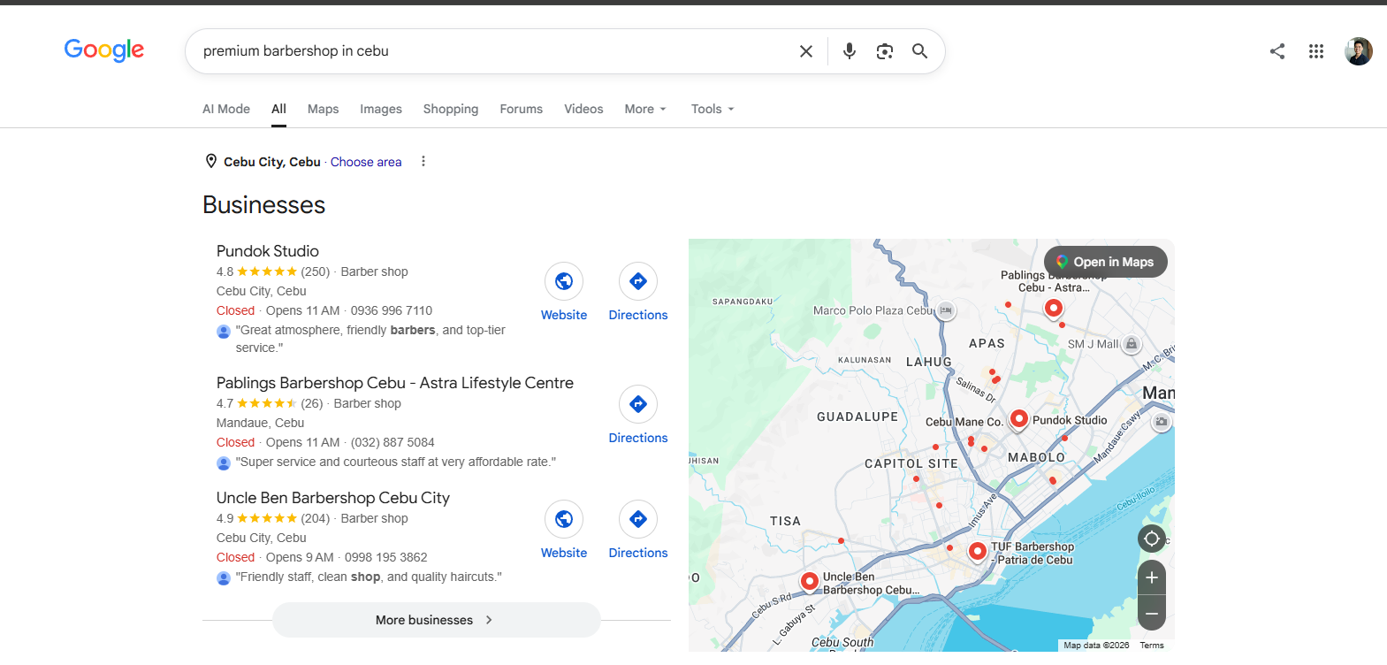Click the phone number (032) 887 5084
1387x665 pixels.
tap(392, 442)
